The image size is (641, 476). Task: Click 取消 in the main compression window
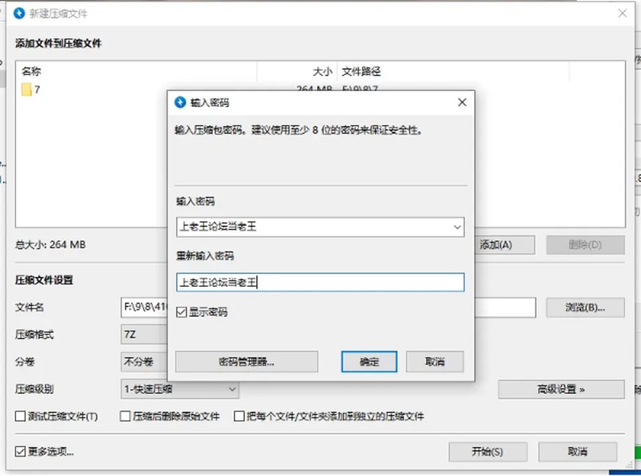578,452
